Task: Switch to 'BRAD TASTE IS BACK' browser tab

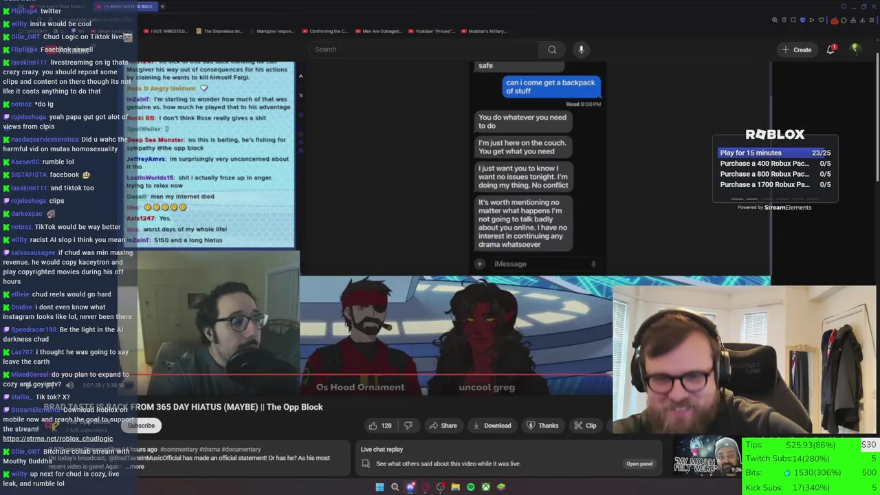Action: point(127,6)
